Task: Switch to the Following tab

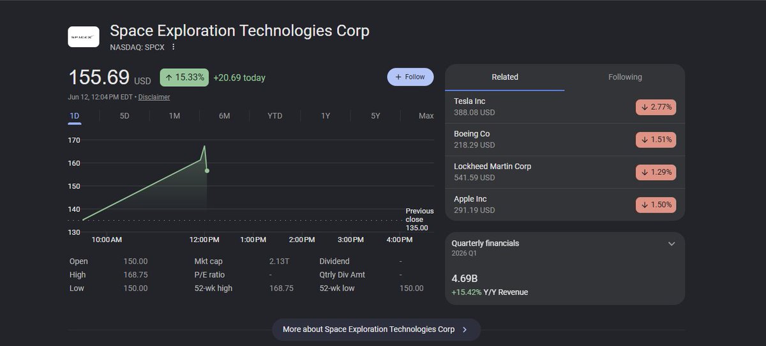Action: tap(625, 77)
